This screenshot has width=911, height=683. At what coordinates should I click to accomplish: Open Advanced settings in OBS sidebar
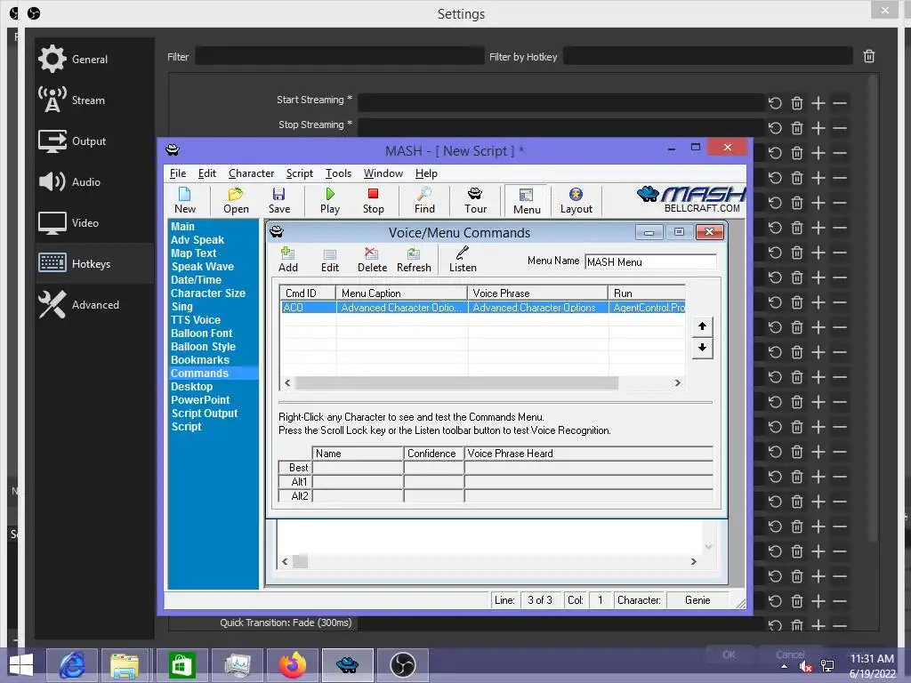94,304
